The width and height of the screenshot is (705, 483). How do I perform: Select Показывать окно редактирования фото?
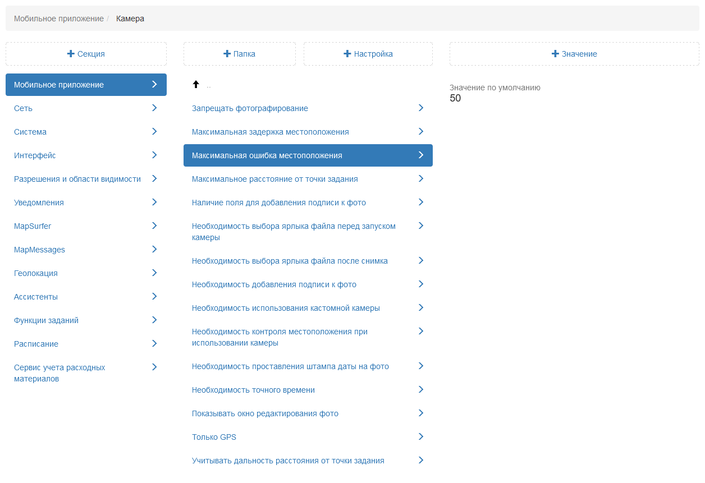click(308, 413)
